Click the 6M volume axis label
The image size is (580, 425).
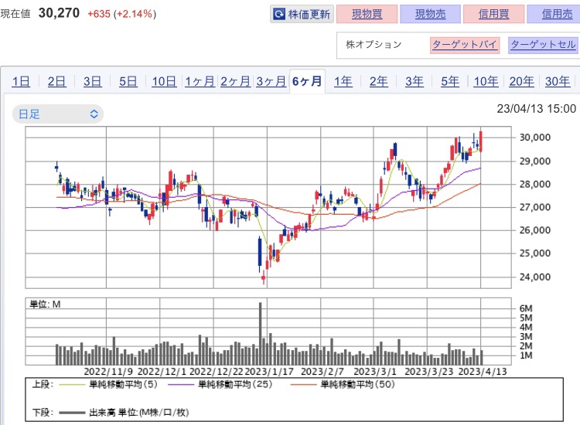point(526,308)
